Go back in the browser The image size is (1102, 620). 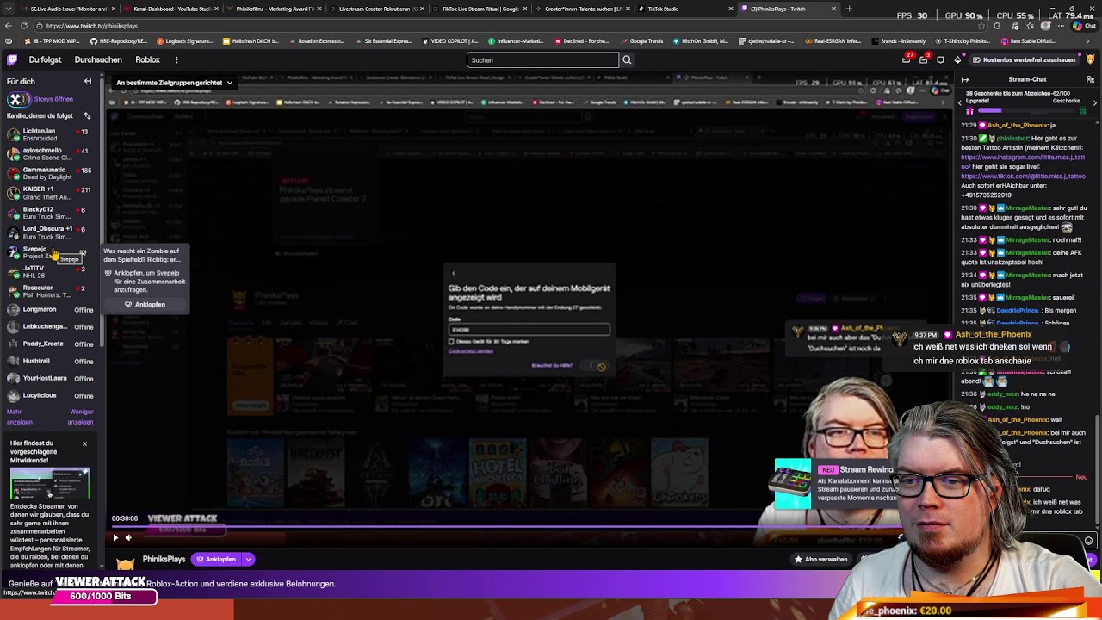tap(9, 26)
